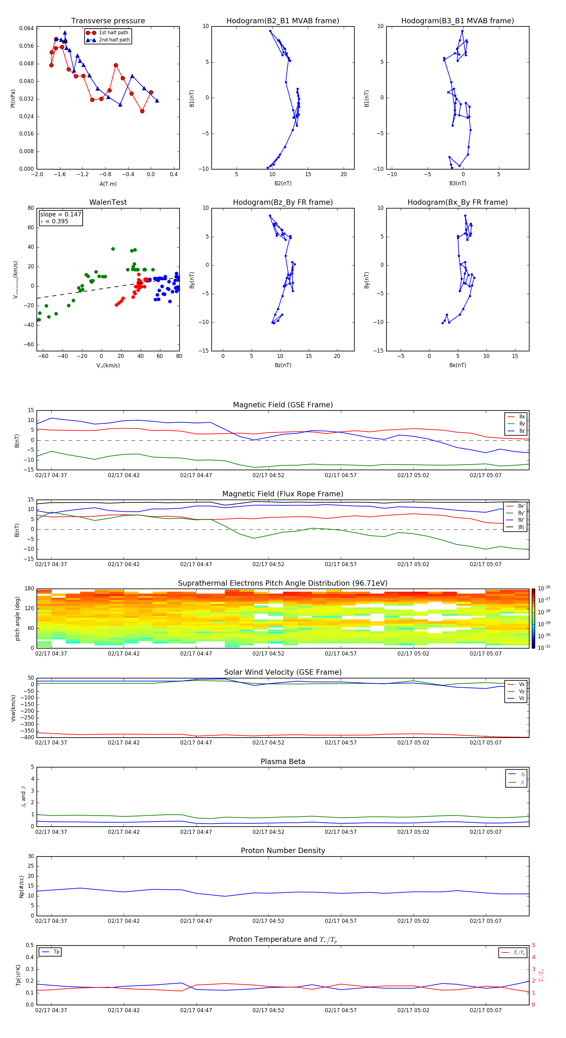Select the "2nd half path" legend entry
The width and height of the screenshot is (566, 1038).
point(108,40)
